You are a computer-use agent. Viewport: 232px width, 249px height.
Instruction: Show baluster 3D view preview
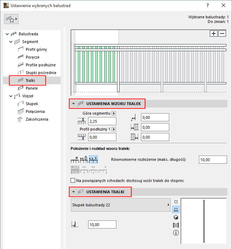coord(176,217)
